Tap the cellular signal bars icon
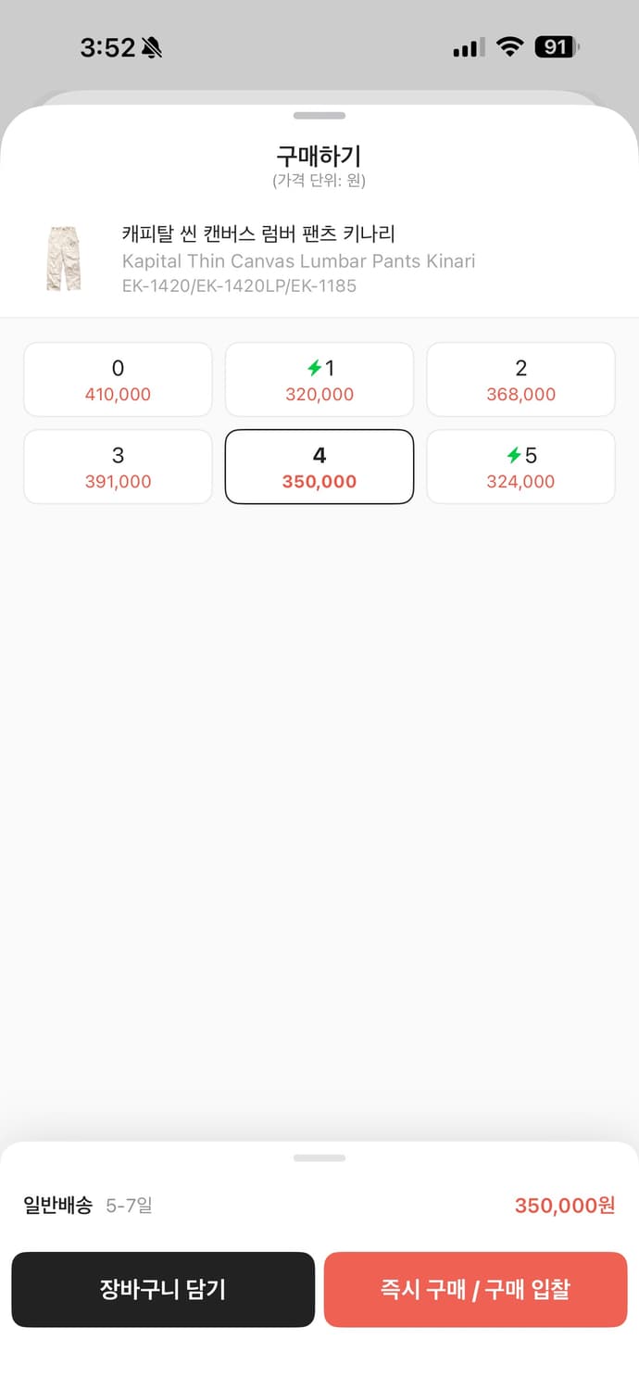 pyautogui.click(x=469, y=48)
